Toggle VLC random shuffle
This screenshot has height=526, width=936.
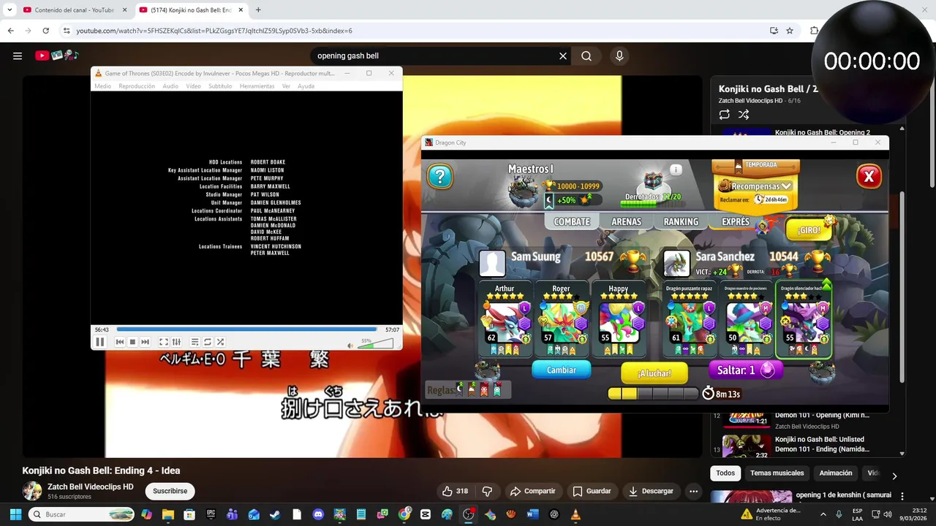click(220, 342)
